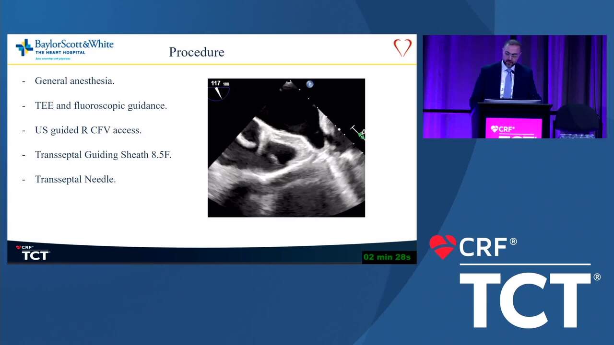
Task: Select the "General anesthesia." bullet
Action: [74, 81]
